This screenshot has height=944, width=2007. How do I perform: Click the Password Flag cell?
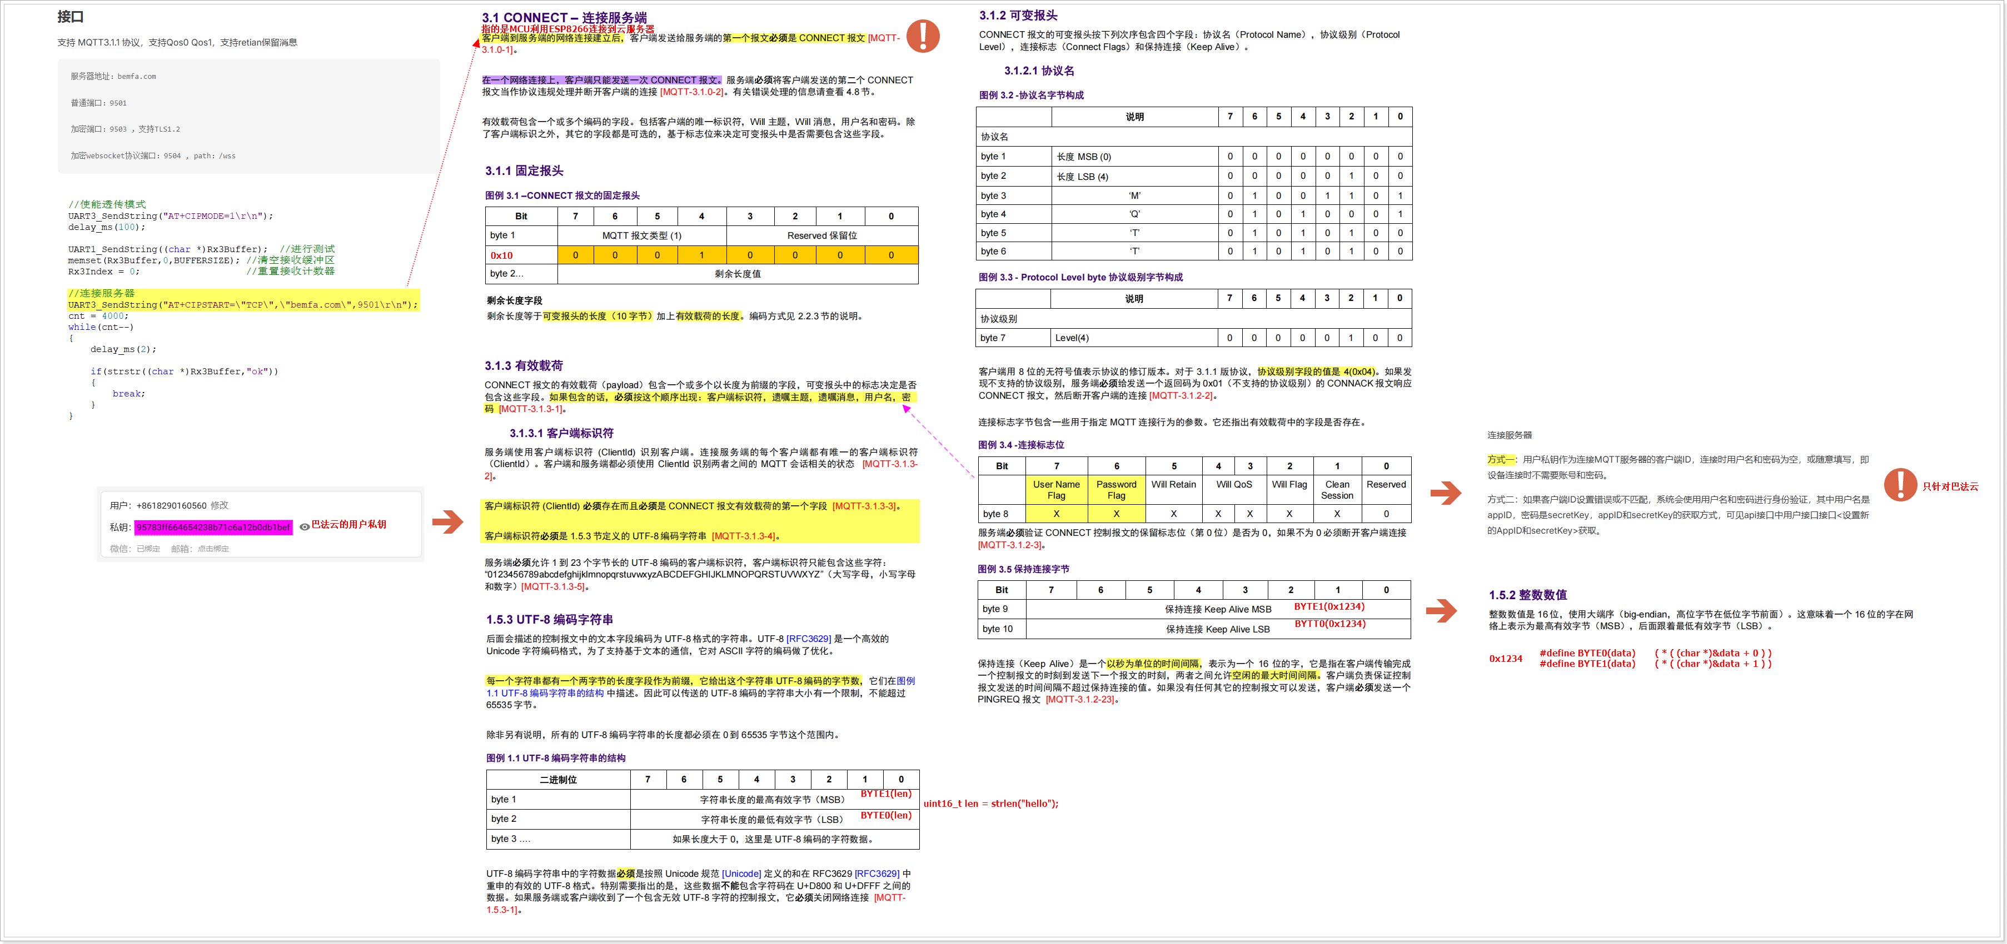click(x=1117, y=490)
